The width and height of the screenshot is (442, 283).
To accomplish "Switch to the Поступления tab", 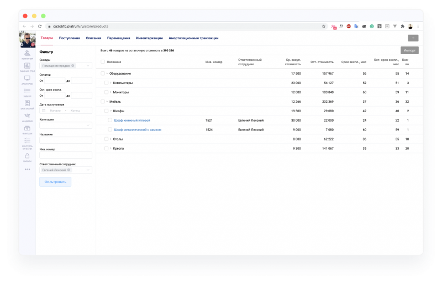I will [x=69, y=38].
